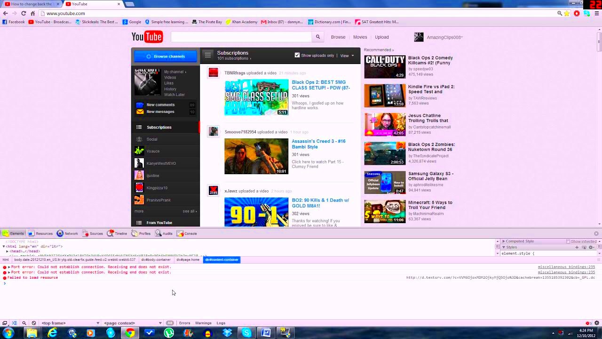Select Kingpizza10 channel in sidebar
The height and width of the screenshot is (339, 602).
pyautogui.click(x=157, y=188)
